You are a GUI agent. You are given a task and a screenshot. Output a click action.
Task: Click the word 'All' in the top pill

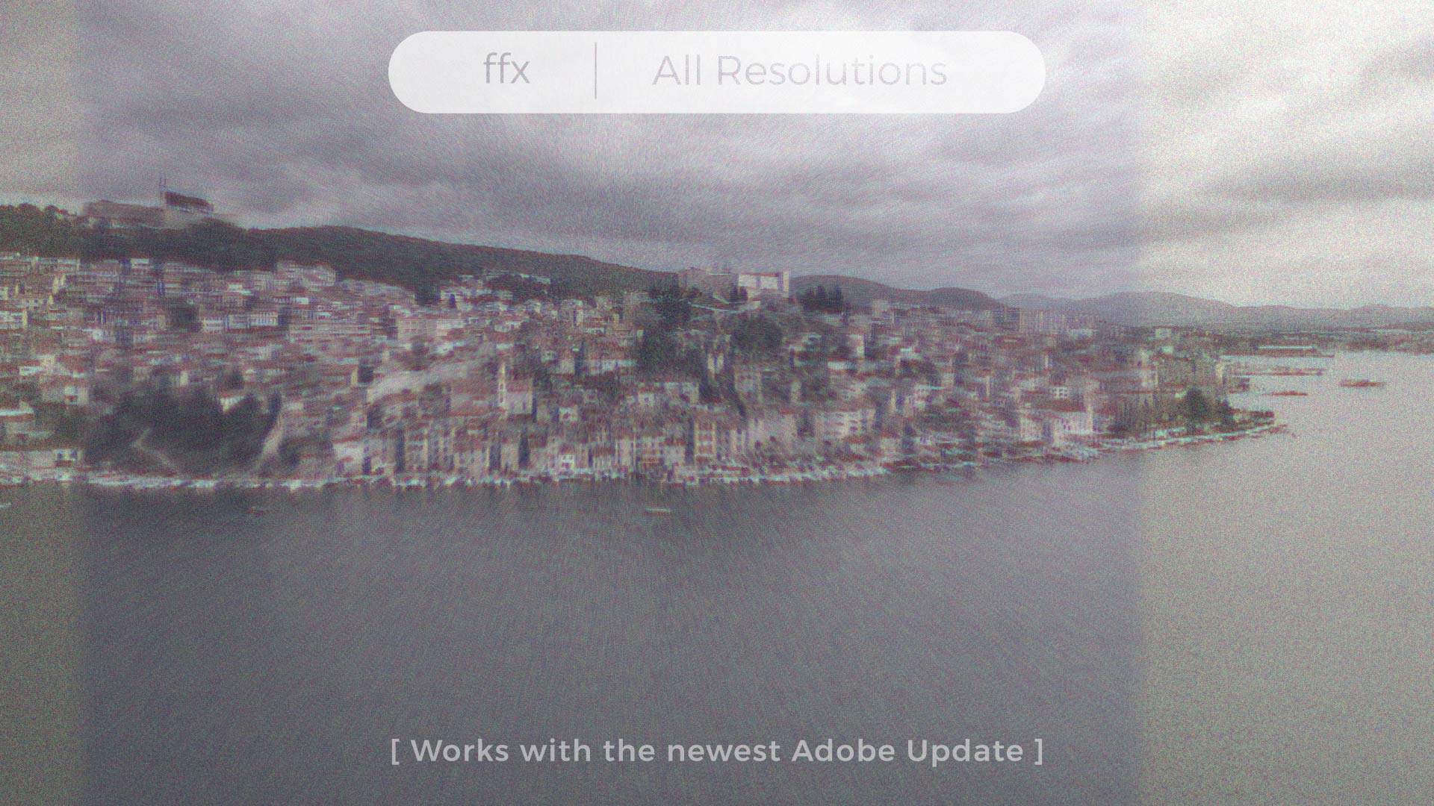[x=678, y=72]
